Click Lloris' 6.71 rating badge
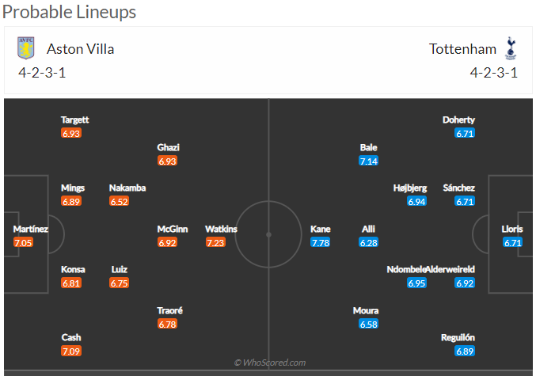Viewport: 536px width, 376px height. click(x=513, y=242)
